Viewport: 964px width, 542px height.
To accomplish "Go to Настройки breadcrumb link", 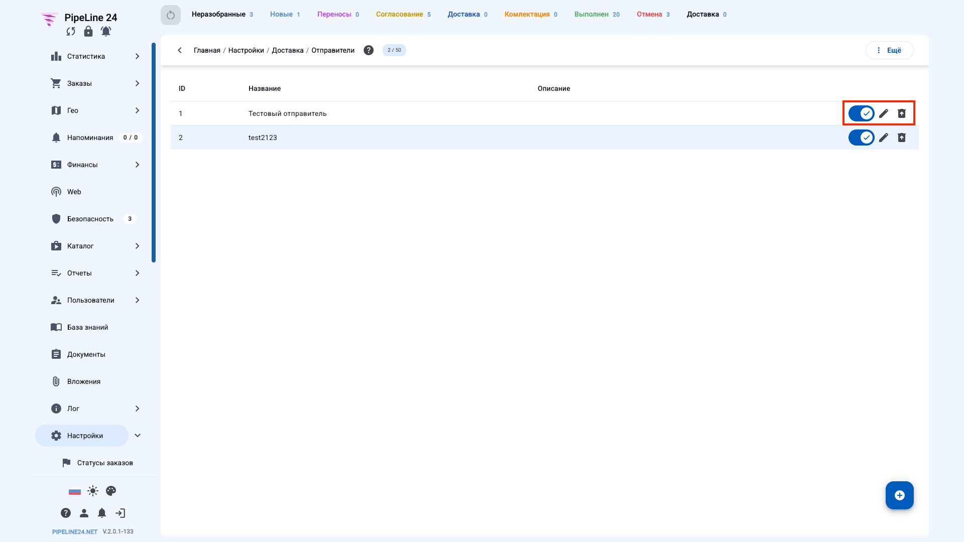I will click(246, 50).
